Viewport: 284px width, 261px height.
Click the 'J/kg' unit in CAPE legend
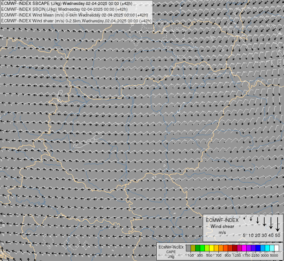(x=171, y=257)
